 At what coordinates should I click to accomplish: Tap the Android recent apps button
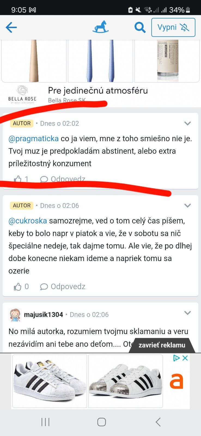point(45,422)
